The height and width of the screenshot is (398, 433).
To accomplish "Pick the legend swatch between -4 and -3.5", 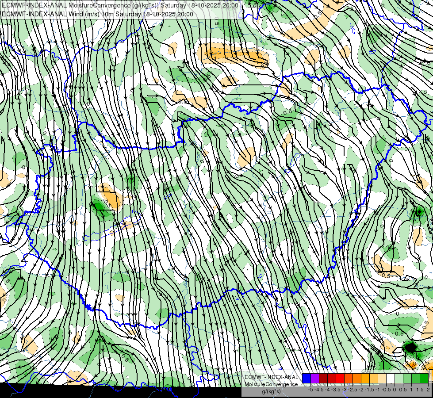I will click(x=332, y=379).
